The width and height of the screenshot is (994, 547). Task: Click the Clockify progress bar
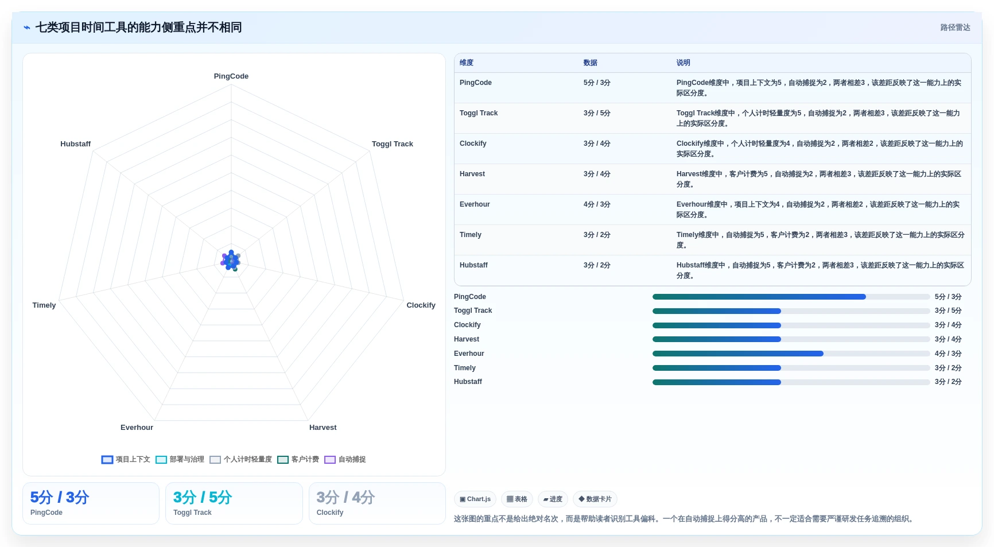(x=791, y=325)
